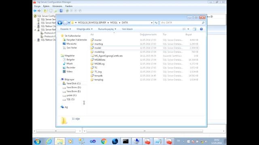Screen dimensions: 259x145
Task: Click the Windows Start button
Action: point(37,141)
